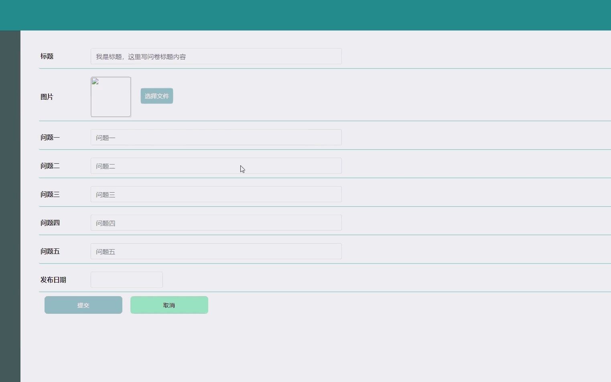
Task: Click the image preview thumbnail box
Action: click(x=111, y=97)
